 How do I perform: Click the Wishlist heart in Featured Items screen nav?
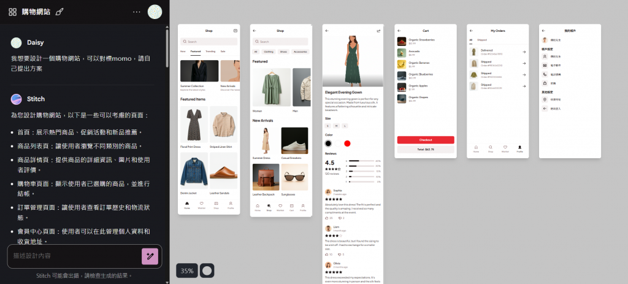point(201,205)
